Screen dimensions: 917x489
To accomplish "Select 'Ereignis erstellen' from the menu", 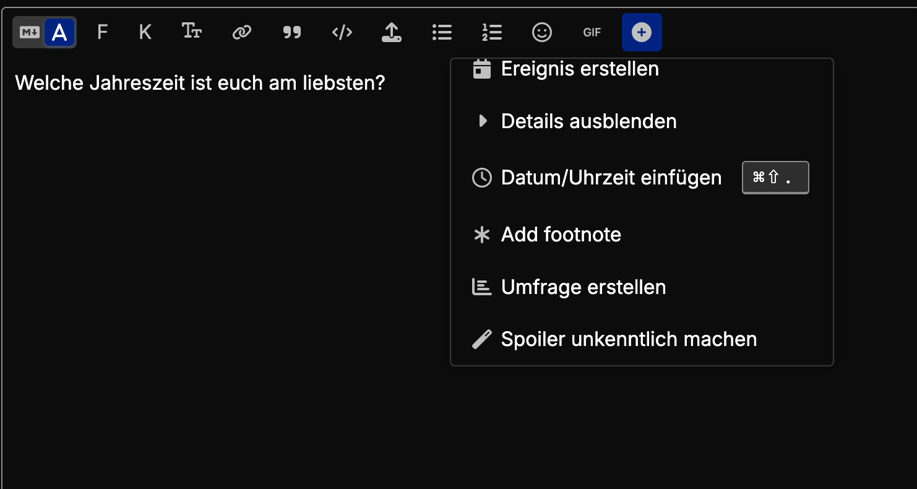I will click(579, 69).
